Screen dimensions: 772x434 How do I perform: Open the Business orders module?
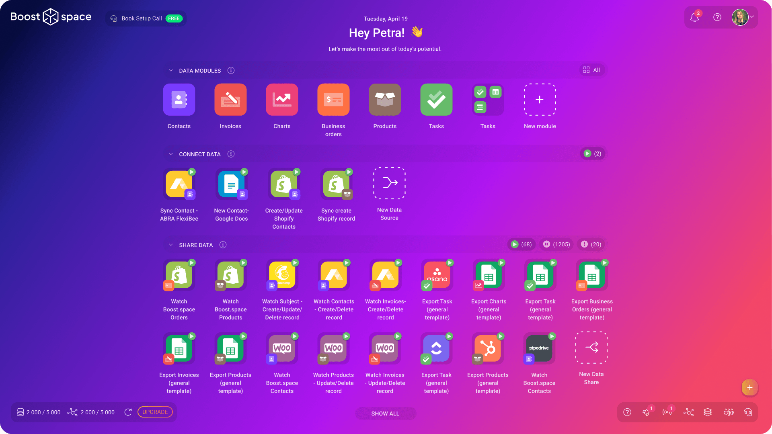(333, 100)
